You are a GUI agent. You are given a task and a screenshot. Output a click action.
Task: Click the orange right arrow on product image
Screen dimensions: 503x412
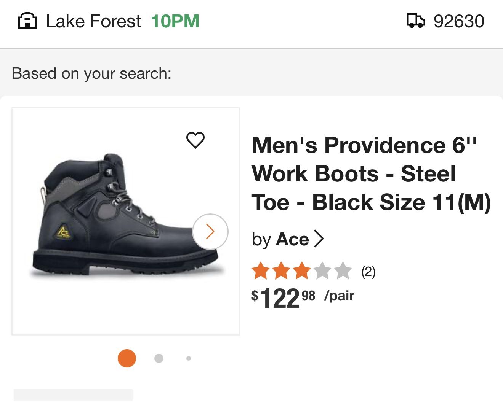click(210, 231)
